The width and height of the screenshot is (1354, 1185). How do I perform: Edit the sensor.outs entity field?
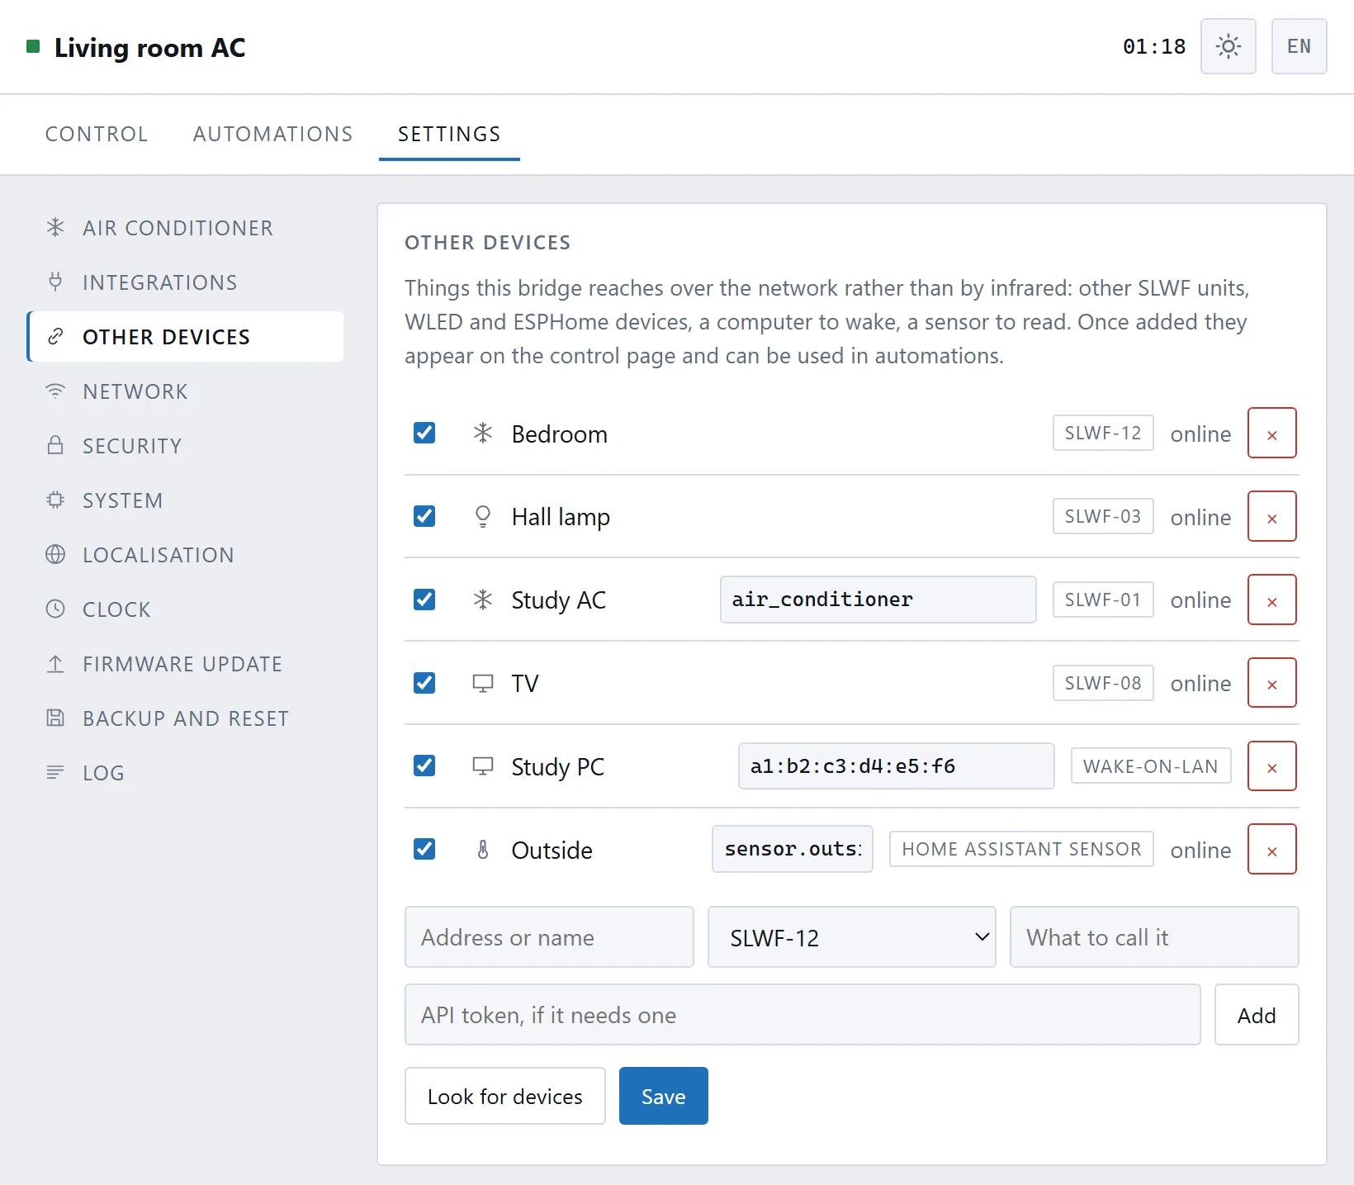point(793,849)
